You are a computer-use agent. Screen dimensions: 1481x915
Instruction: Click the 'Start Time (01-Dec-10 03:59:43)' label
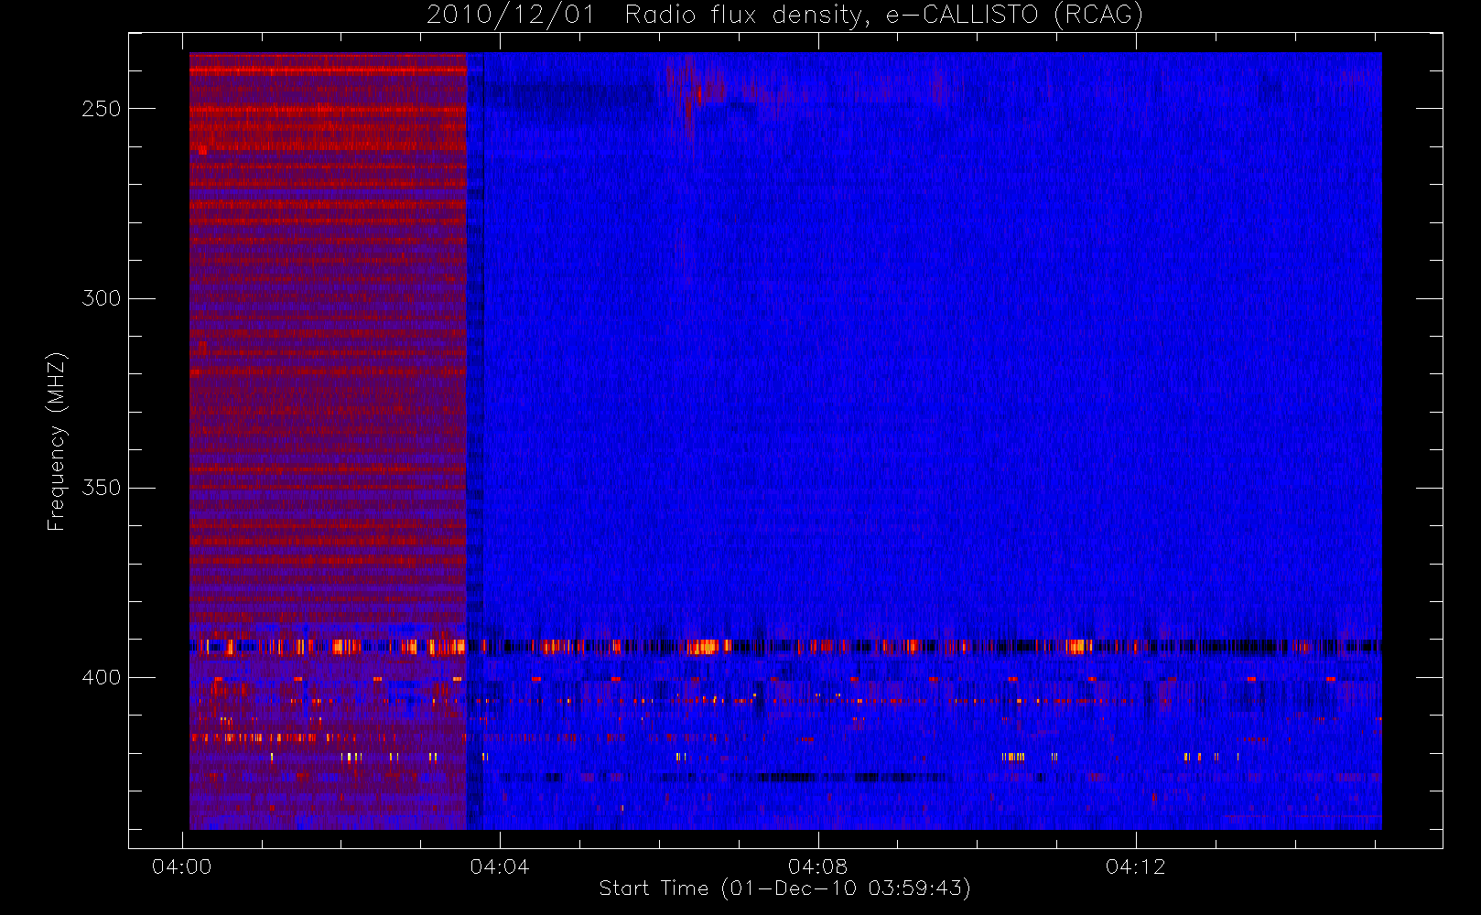(x=784, y=888)
